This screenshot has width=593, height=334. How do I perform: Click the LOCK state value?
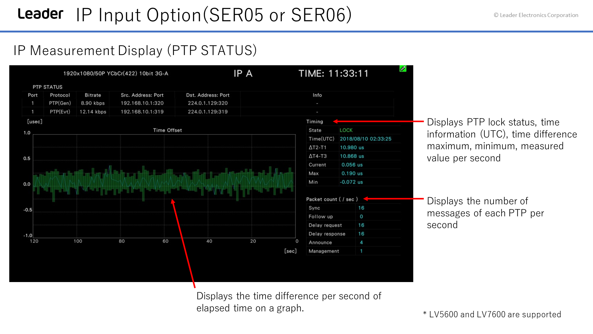pos(346,130)
